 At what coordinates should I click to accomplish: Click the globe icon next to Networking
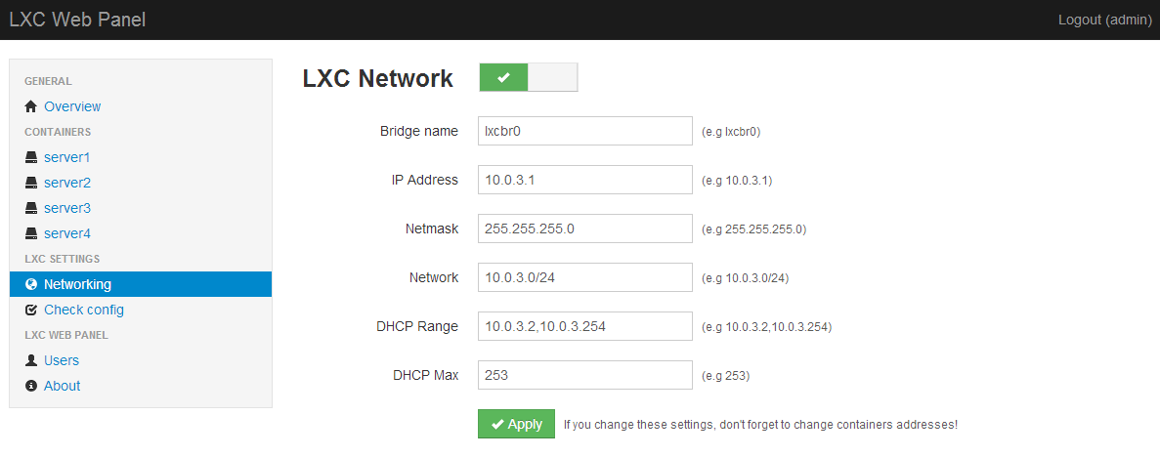[x=31, y=284]
